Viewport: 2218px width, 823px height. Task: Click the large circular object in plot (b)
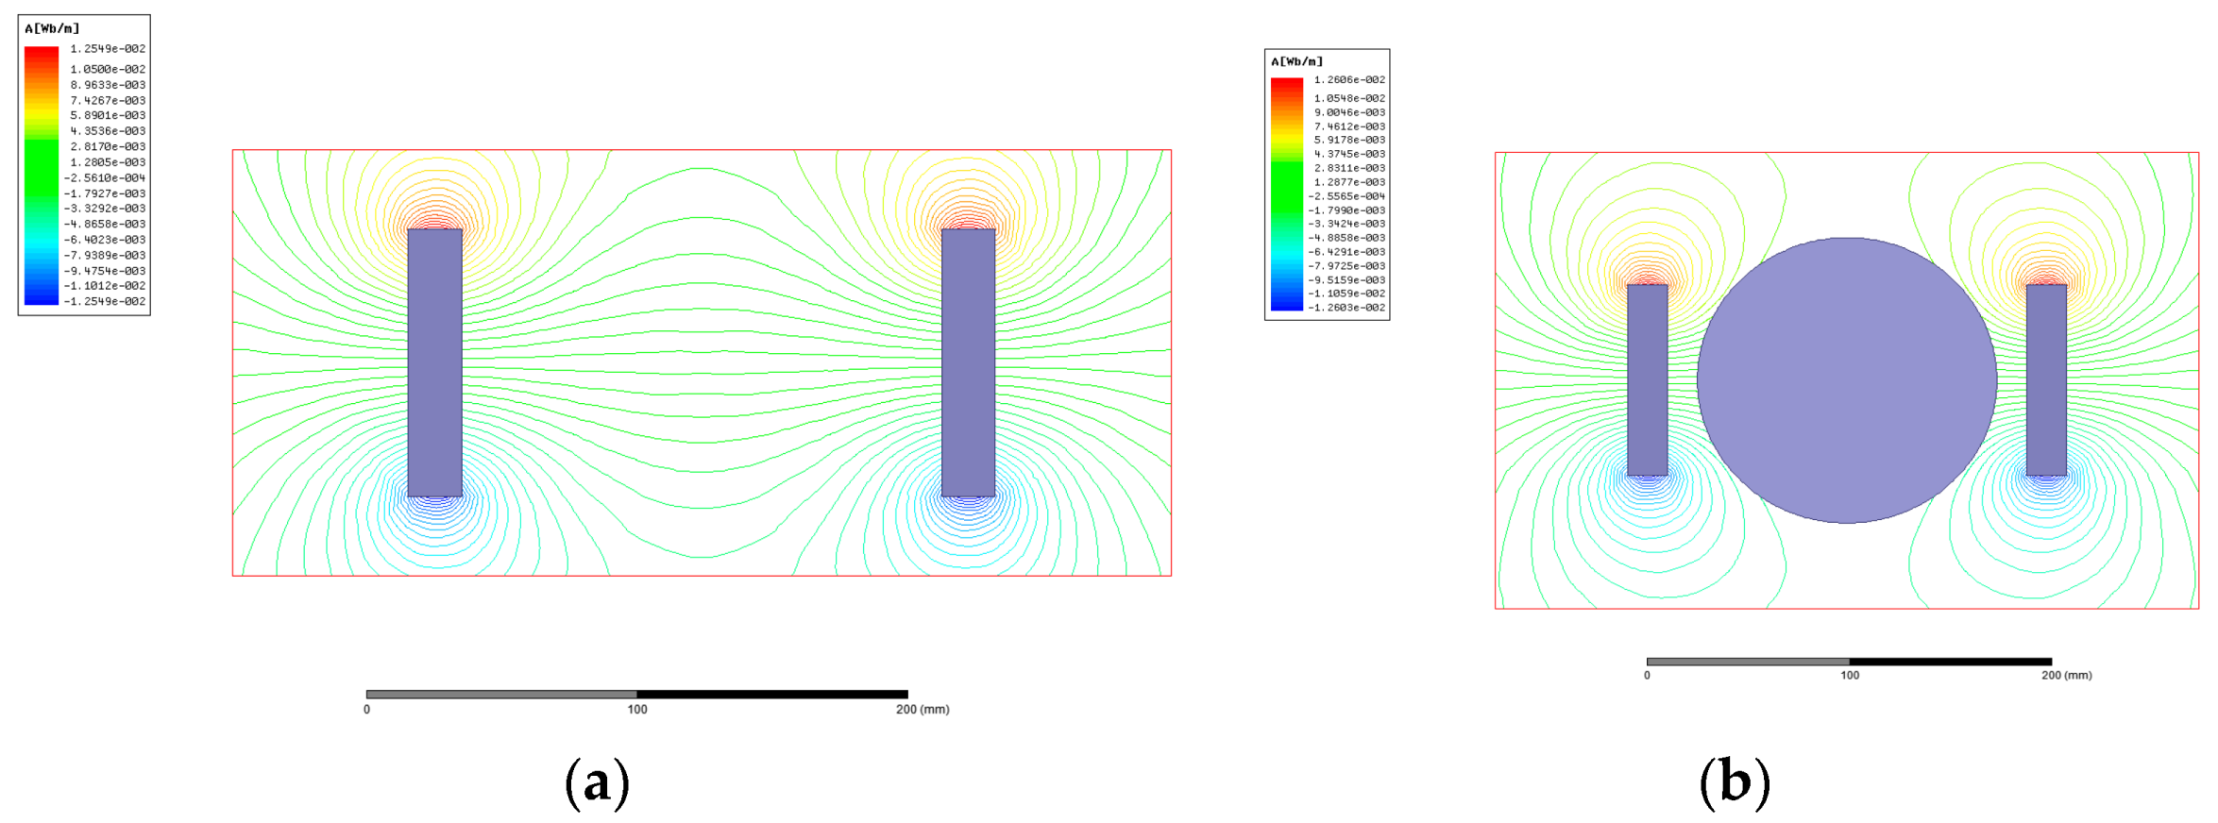pos(1847,380)
